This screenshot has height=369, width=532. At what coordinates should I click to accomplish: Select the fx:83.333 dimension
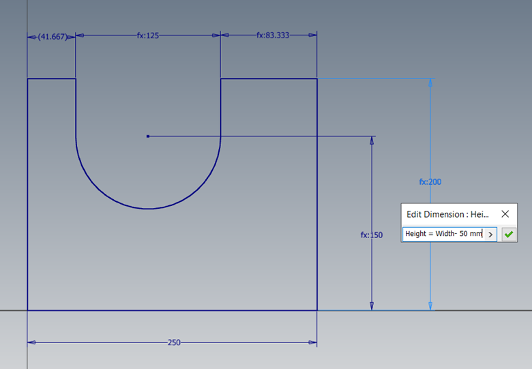tap(273, 35)
